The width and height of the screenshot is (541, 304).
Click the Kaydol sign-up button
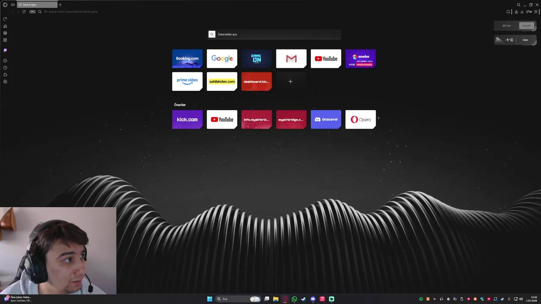[527, 26]
